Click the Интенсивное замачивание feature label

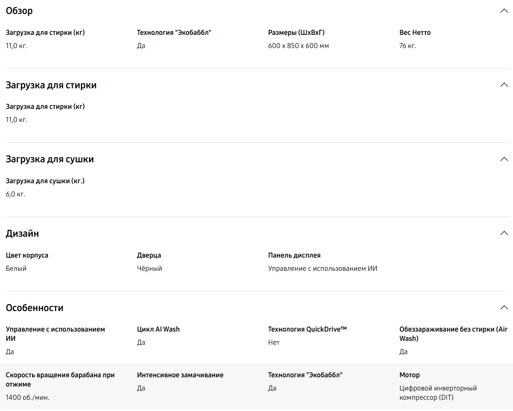click(180, 375)
